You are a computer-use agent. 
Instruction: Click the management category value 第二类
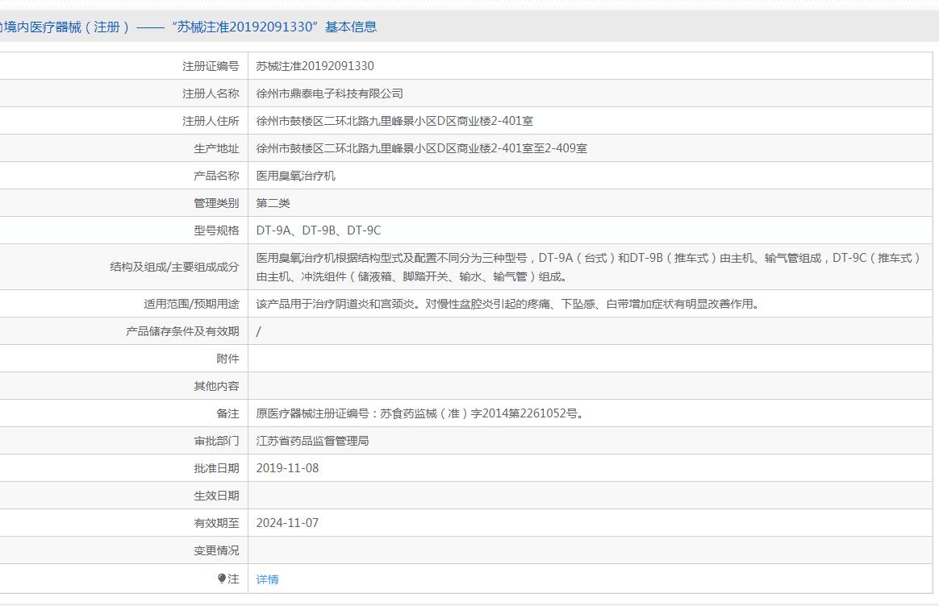pos(273,203)
